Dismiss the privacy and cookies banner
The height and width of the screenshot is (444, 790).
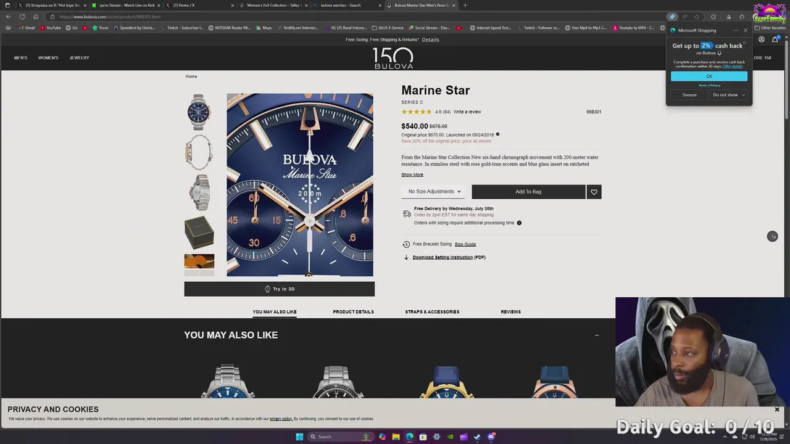click(777, 409)
